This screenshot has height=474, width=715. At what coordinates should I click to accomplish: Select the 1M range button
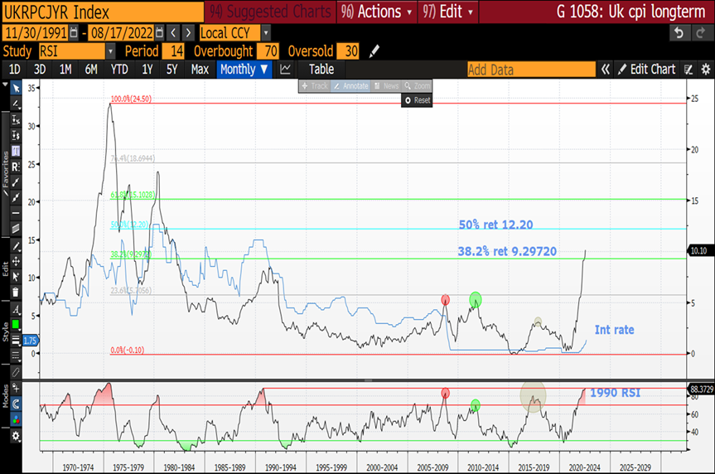click(65, 70)
